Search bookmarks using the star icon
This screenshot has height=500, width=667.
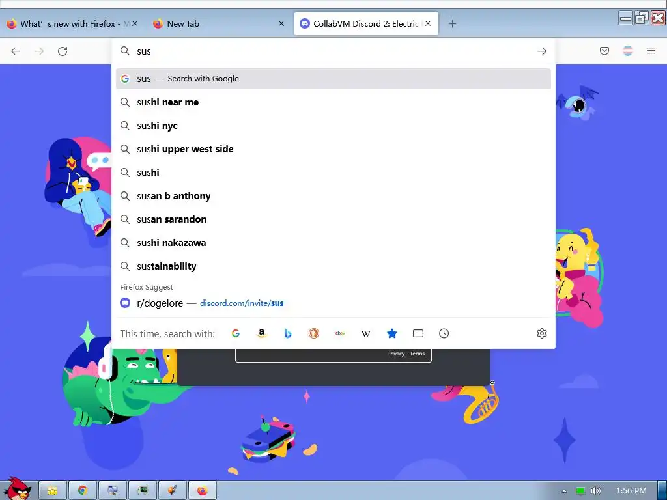391,333
